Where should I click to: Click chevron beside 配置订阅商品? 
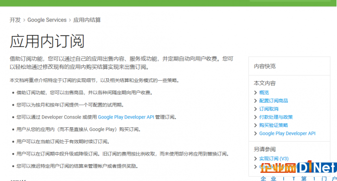tap(255, 101)
